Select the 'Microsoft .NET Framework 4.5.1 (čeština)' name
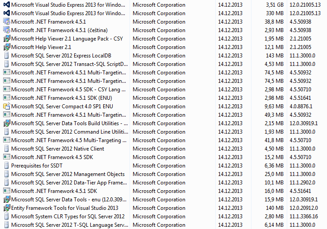The height and width of the screenshot is (229, 327). coord(59,30)
